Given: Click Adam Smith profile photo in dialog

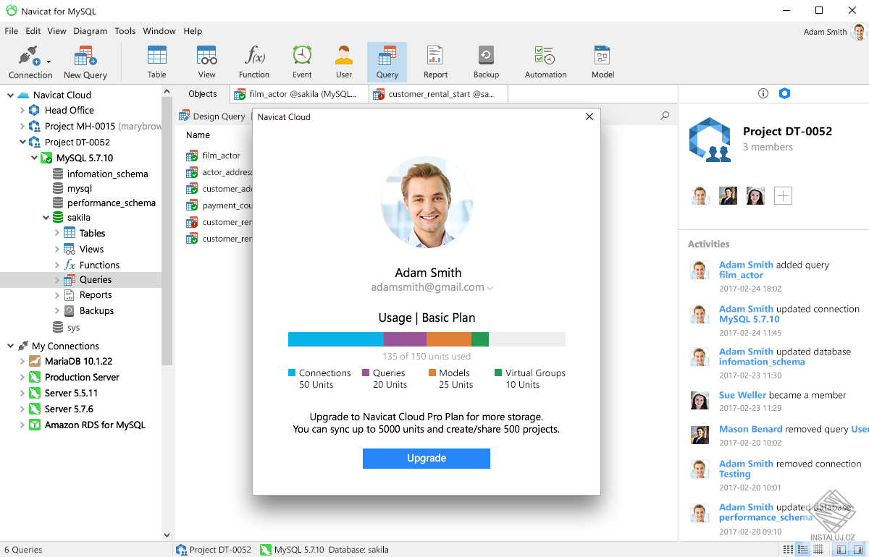Looking at the screenshot, I should pyautogui.click(x=427, y=203).
